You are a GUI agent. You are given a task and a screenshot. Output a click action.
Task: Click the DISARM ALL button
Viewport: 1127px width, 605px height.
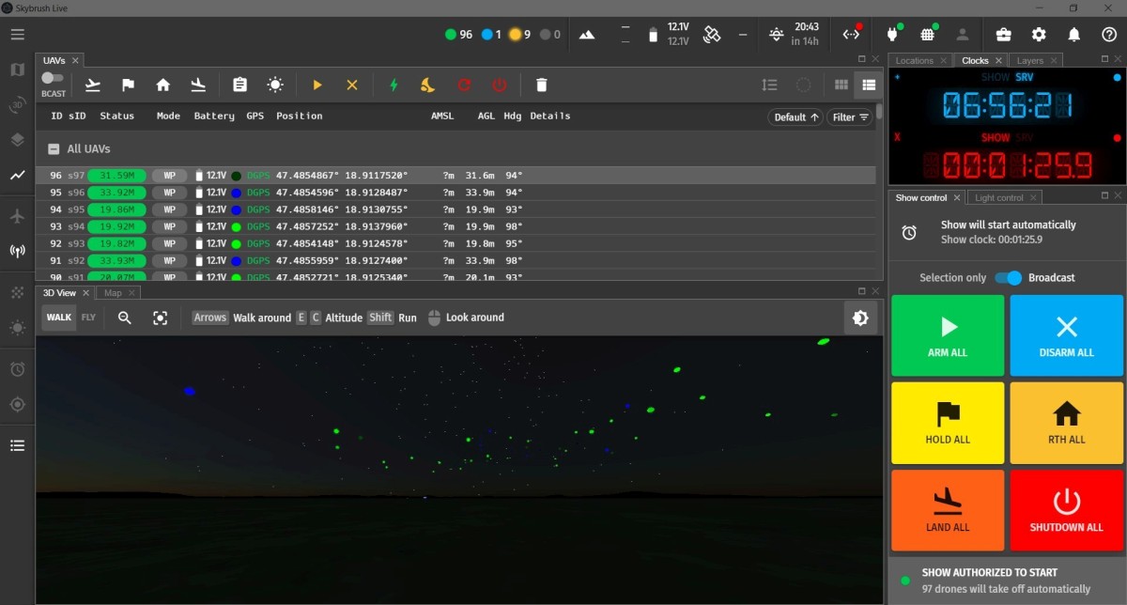(x=1066, y=335)
